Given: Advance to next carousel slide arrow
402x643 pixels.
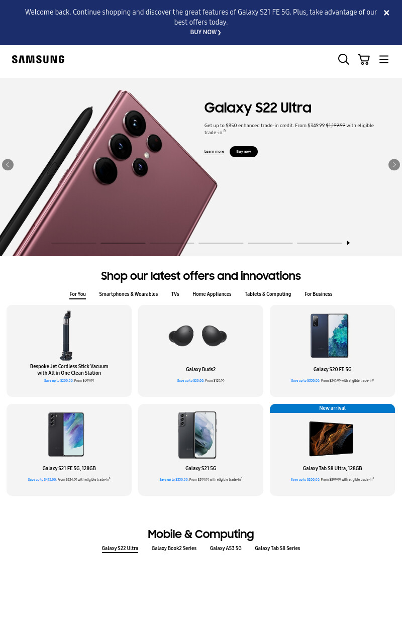Looking at the screenshot, I should pyautogui.click(x=394, y=165).
